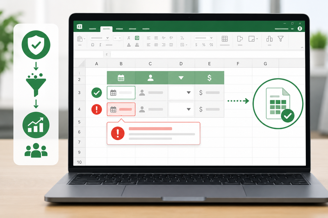Click the green highlighted ribbon icon
328x218 pixels.
[x=137, y=38]
